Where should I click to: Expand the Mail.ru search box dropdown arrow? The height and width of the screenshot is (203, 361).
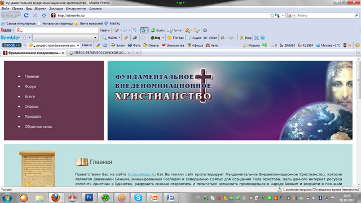point(78,45)
